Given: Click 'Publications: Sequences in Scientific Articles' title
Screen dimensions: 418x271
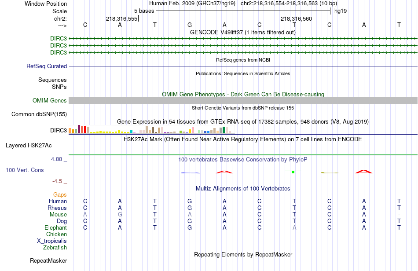Looking at the screenshot, I should coord(243,73).
